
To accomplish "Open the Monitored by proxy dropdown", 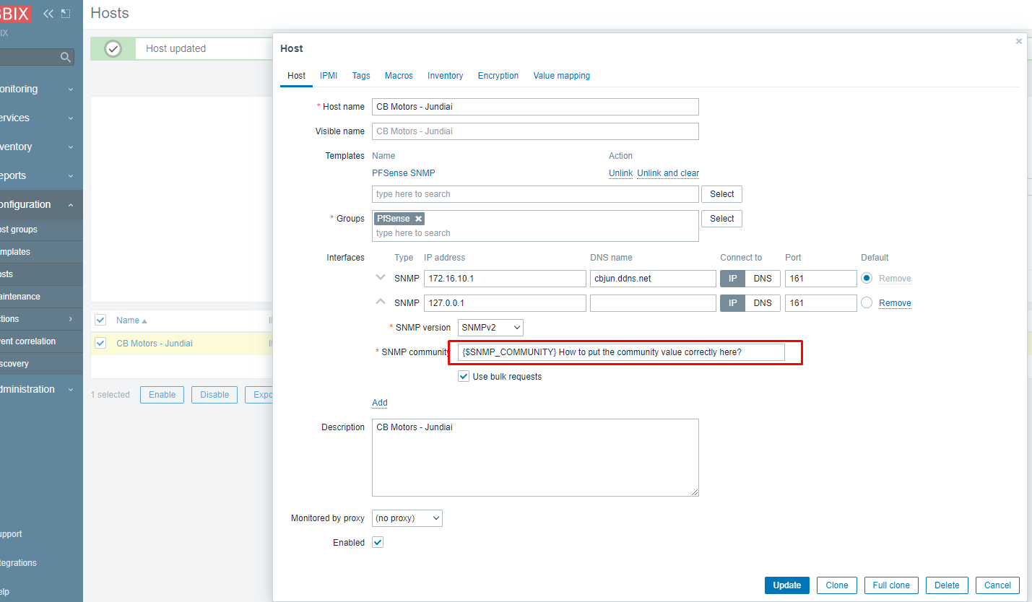I will pos(407,518).
